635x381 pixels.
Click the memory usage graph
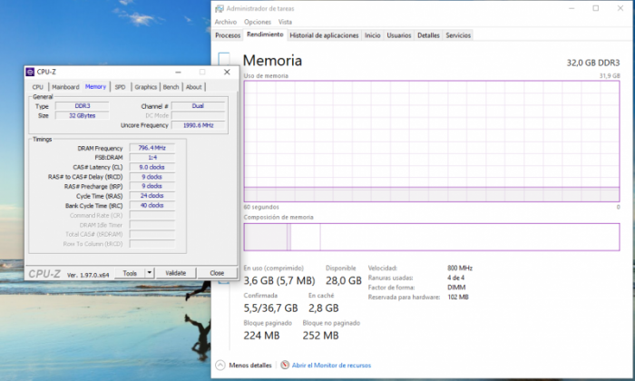(x=432, y=142)
